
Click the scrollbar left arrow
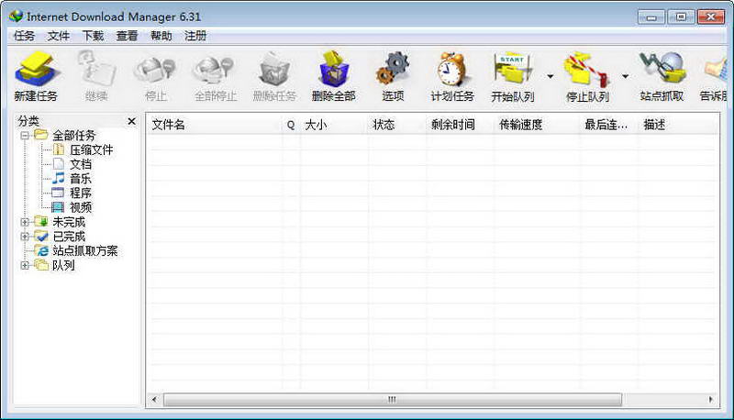tap(154, 400)
